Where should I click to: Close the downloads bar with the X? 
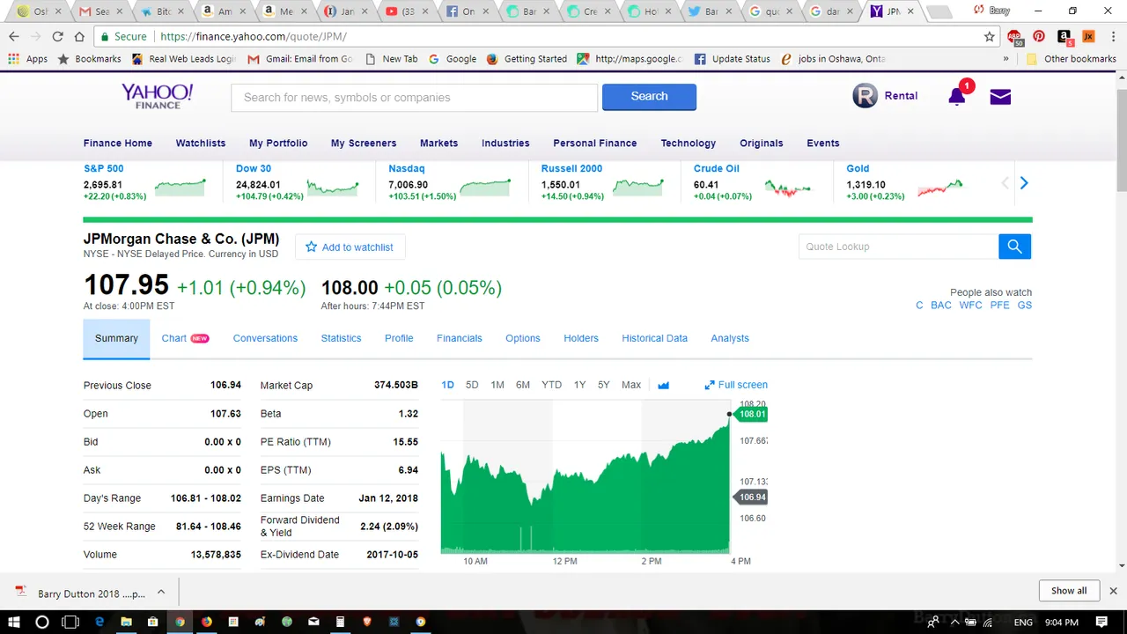click(x=1113, y=591)
